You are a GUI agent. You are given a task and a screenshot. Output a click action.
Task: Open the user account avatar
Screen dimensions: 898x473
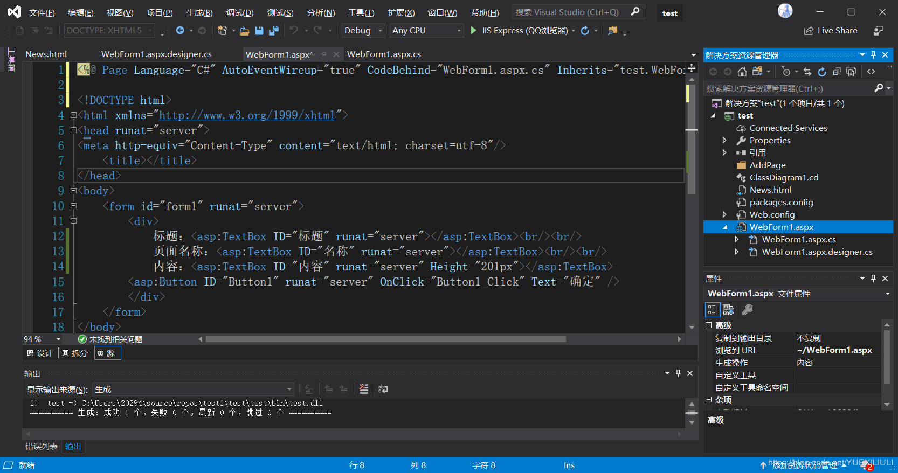785,11
